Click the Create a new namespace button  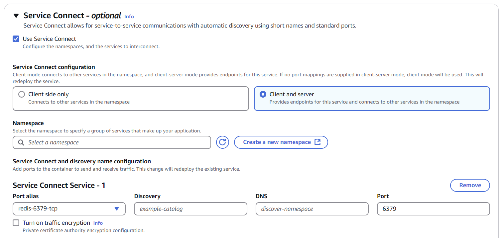pyautogui.click(x=277, y=142)
